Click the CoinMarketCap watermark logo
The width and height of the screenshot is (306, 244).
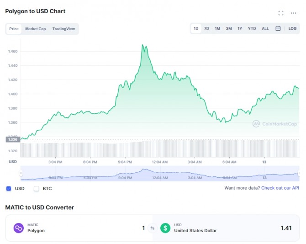pos(275,124)
